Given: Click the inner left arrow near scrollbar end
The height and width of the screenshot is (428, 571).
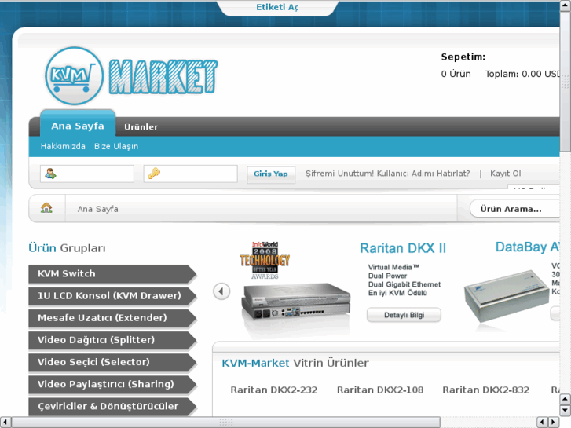Looking at the screenshot, I should [542, 423].
